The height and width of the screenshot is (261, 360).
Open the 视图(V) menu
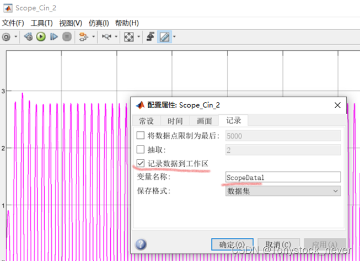(x=71, y=23)
